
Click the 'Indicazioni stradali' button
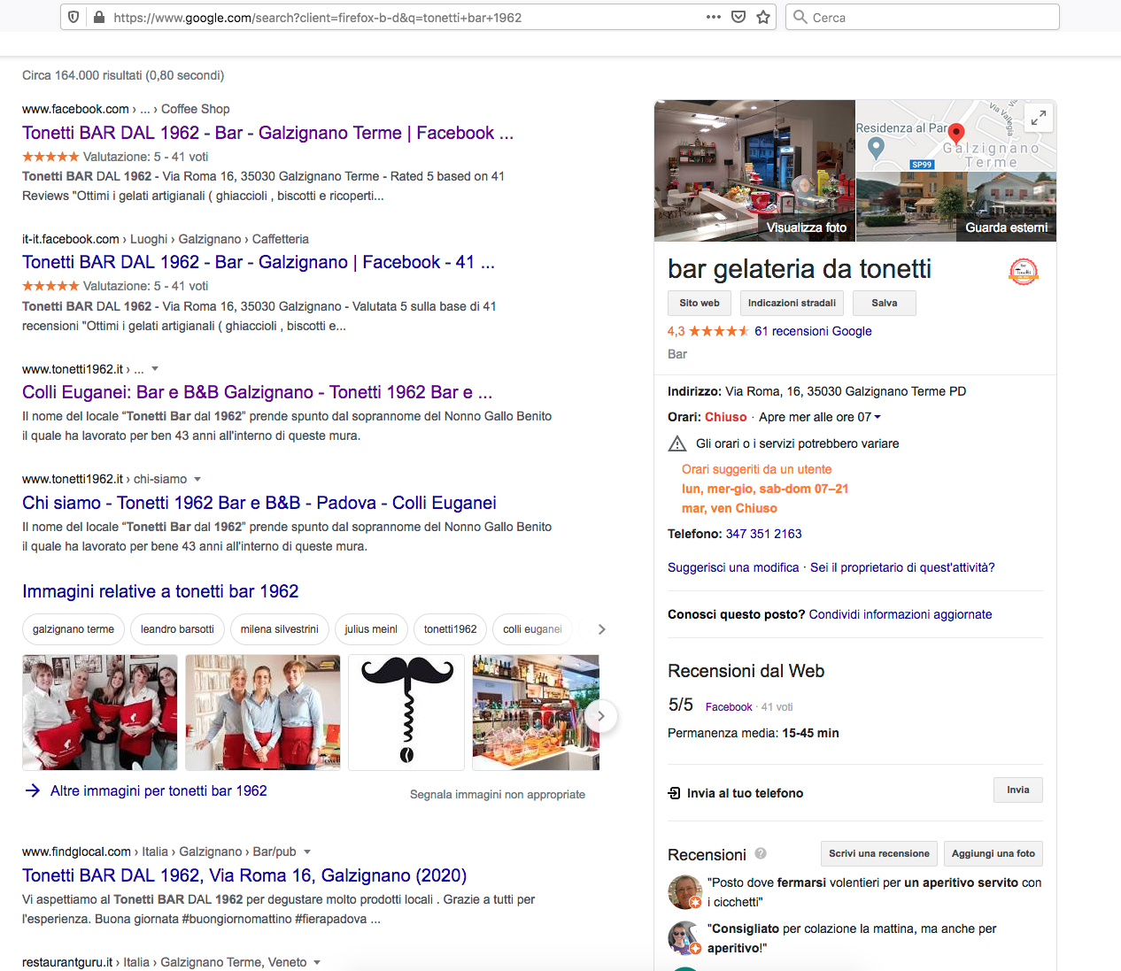pyautogui.click(x=792, y=303)
